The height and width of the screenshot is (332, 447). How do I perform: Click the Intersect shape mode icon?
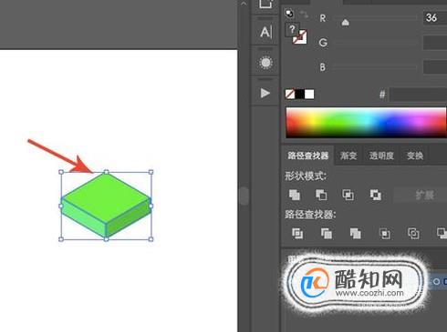pyautogui.click(x=348, y=195)
